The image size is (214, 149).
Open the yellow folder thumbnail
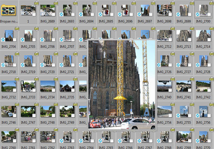click(x=8, y=10)
